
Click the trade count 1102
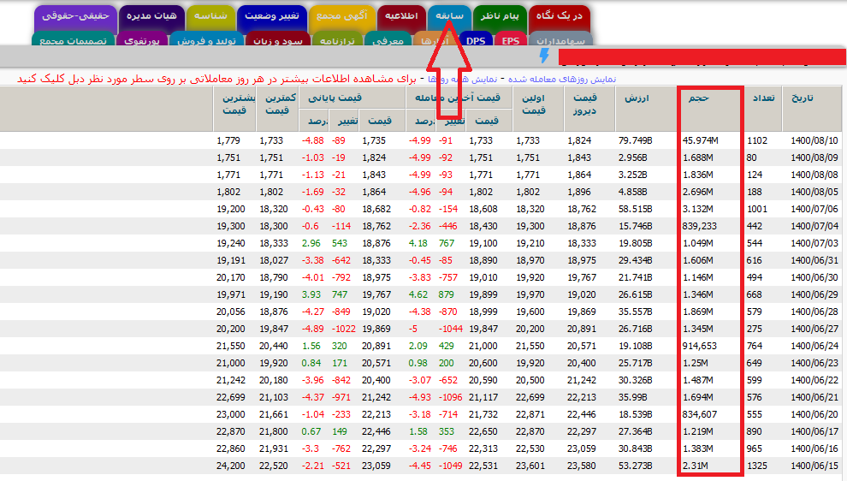click(757, 140)
